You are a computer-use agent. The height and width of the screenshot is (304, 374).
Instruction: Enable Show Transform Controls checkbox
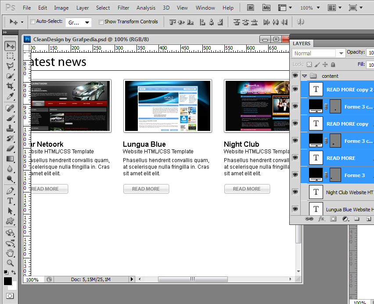pos(101,22)
